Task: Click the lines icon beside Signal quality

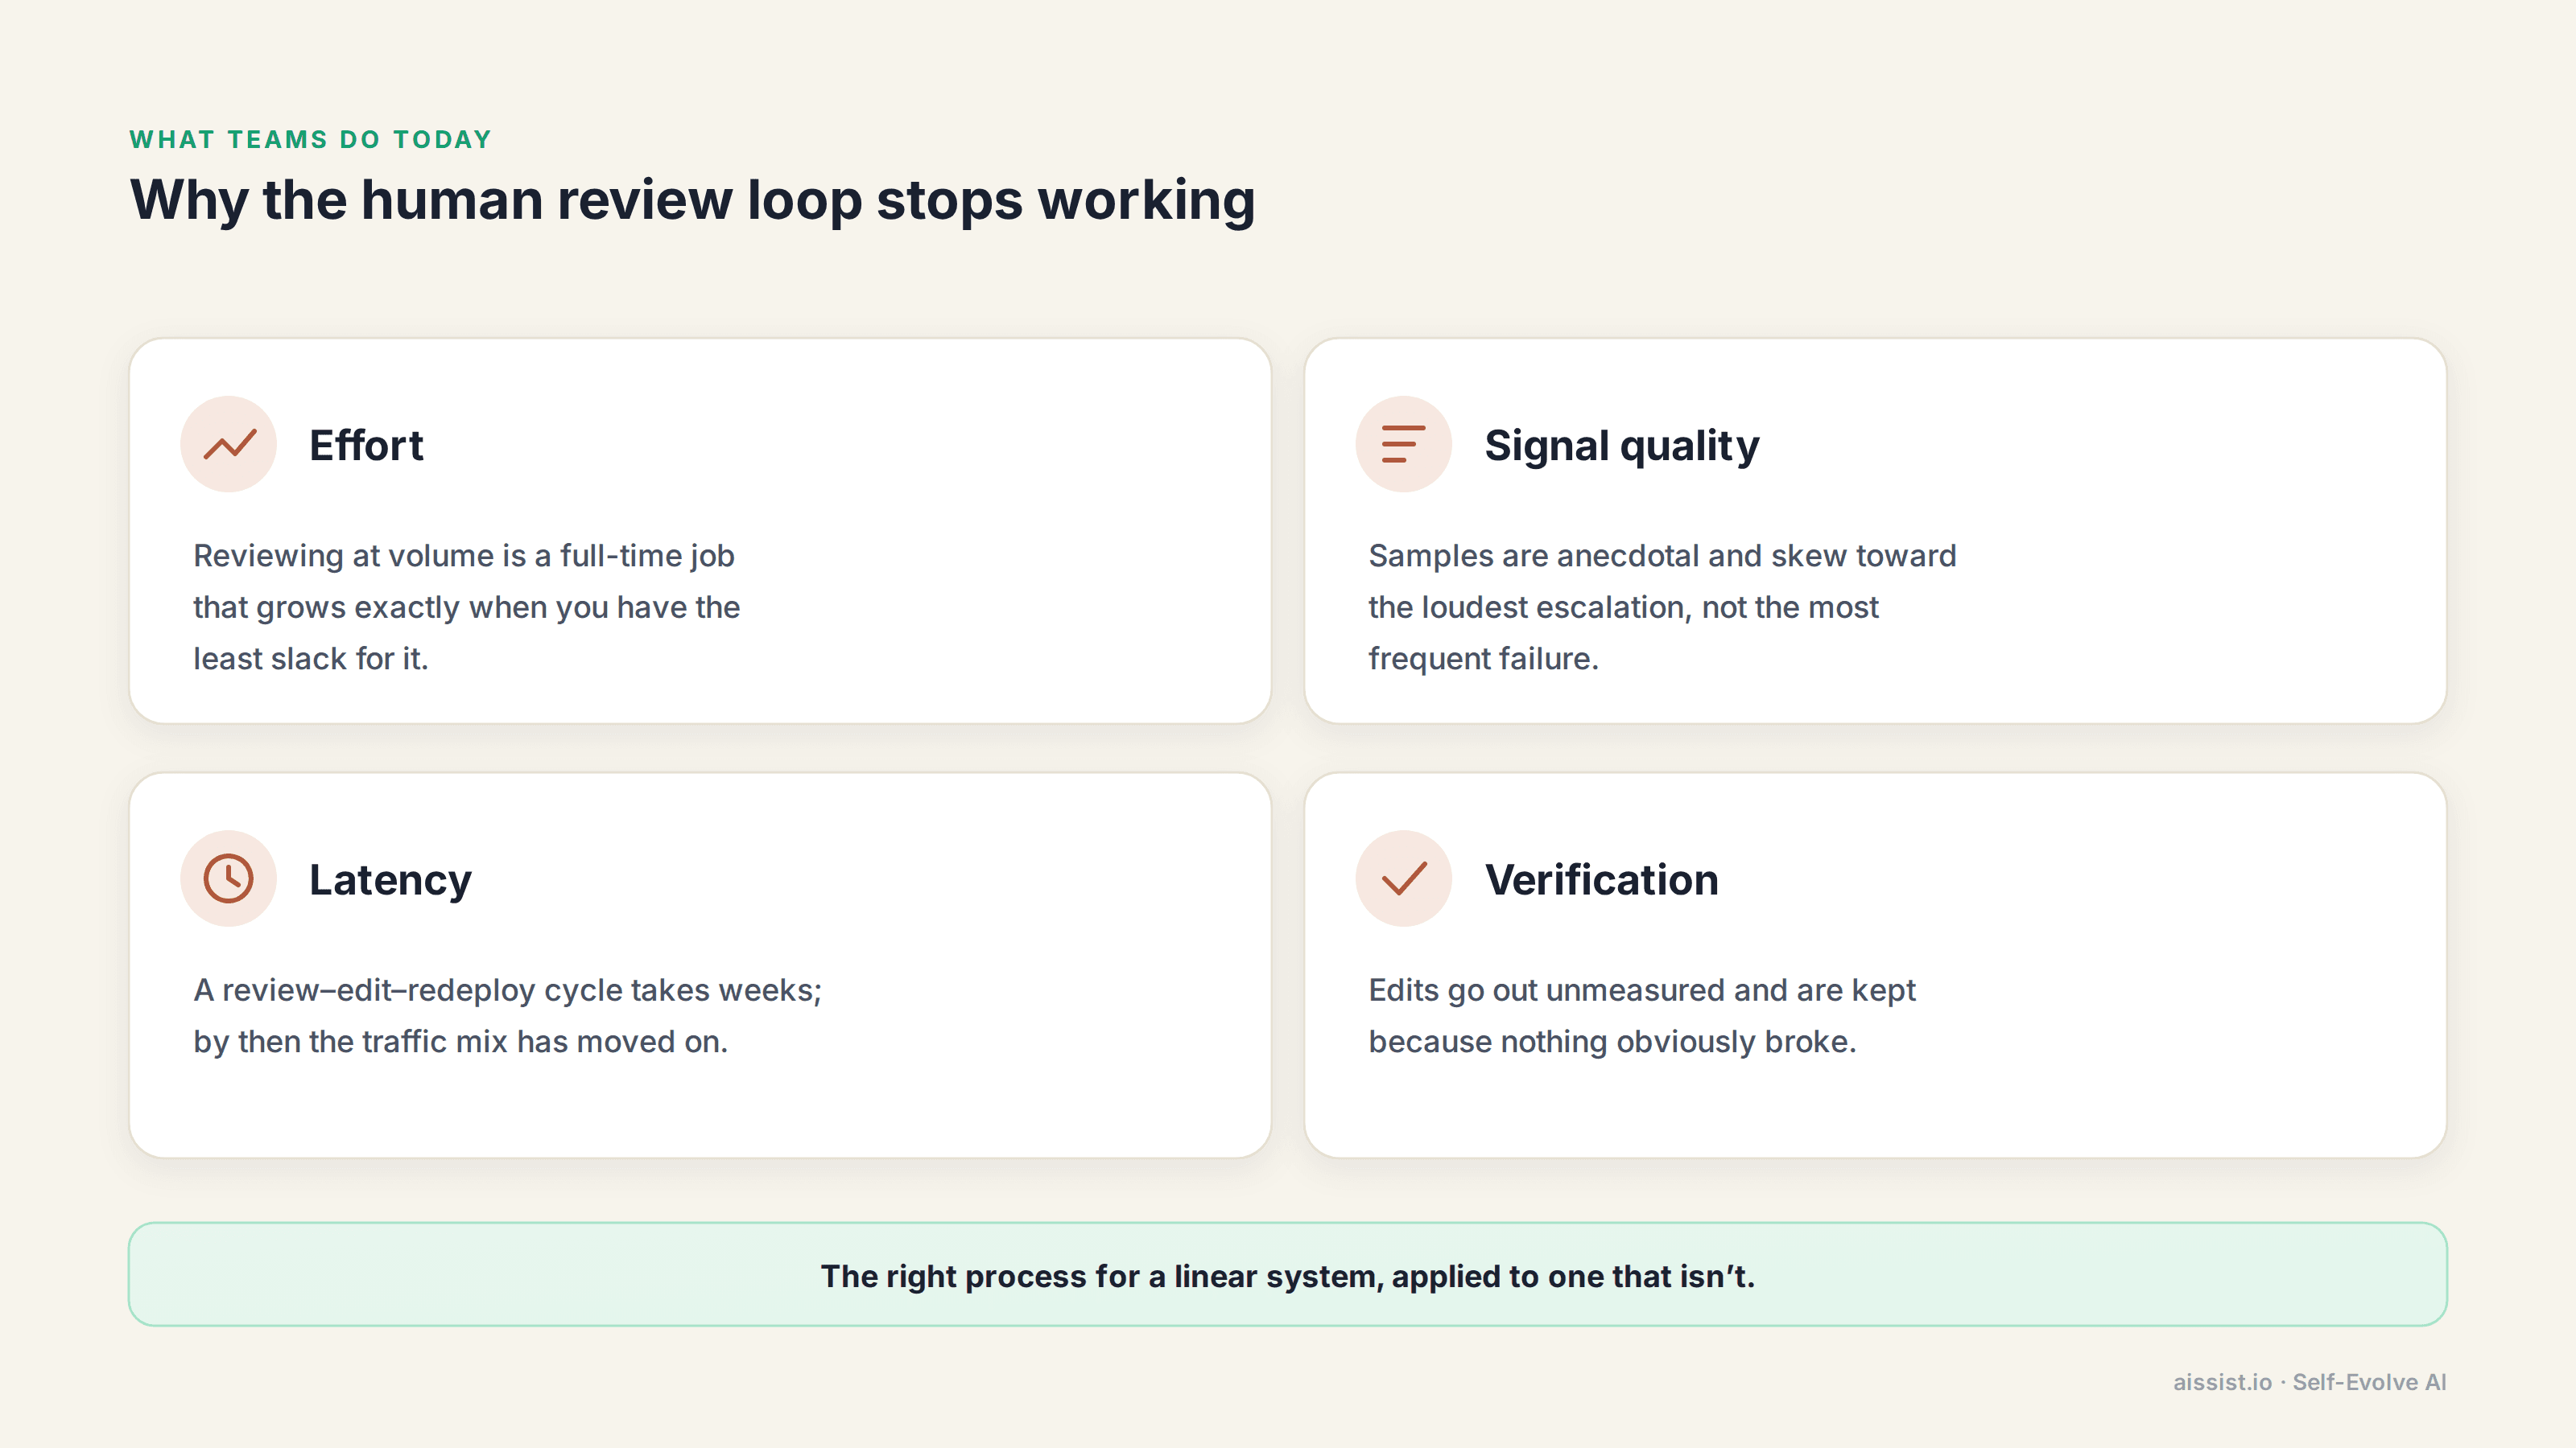Action: 1403,444
